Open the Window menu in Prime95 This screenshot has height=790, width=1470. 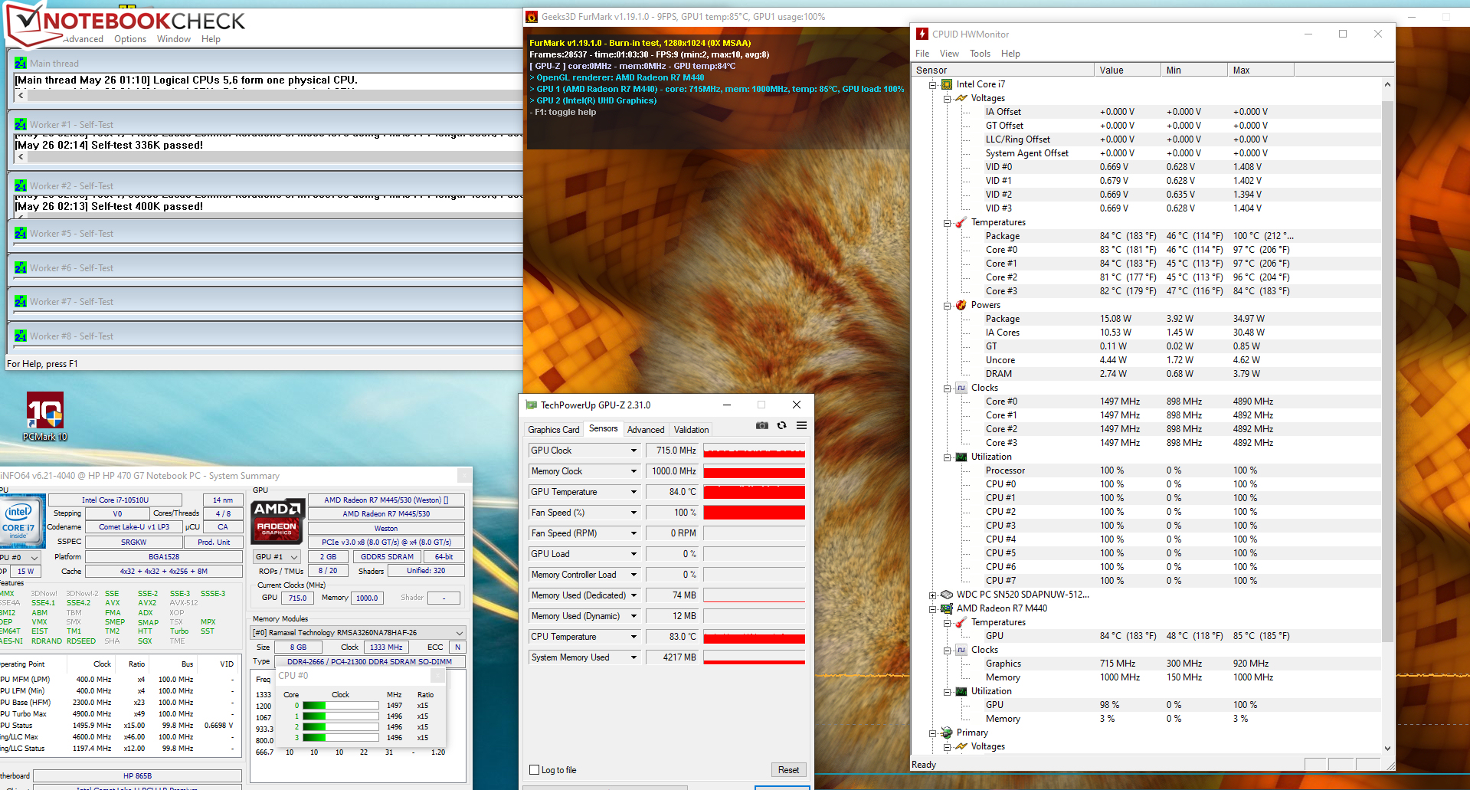(x=174, y=39)
